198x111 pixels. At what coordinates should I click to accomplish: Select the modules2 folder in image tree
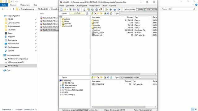[x=68, y=26]
